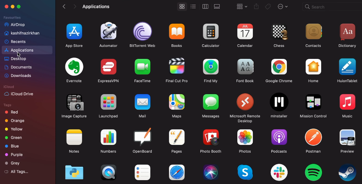Select the Postman app icon
This screenshot has height=184, width=362.
click(x=313, y=138)
